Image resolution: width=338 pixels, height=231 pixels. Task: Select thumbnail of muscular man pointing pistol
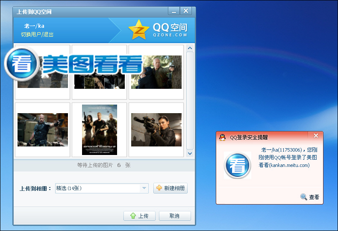pyautogui.click(x=43, y=130)
